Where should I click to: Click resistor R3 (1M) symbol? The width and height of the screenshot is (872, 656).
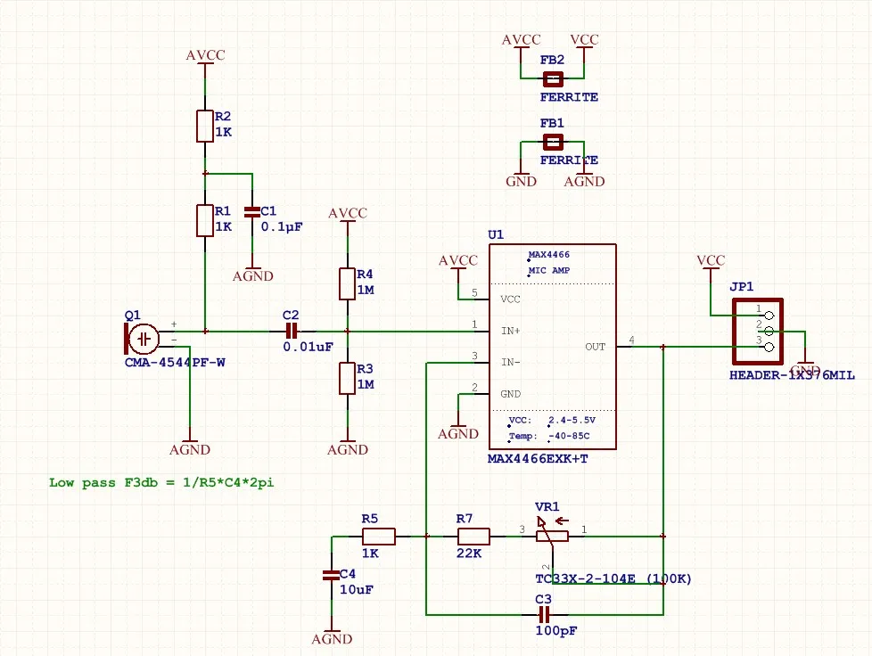coord(347,377)
